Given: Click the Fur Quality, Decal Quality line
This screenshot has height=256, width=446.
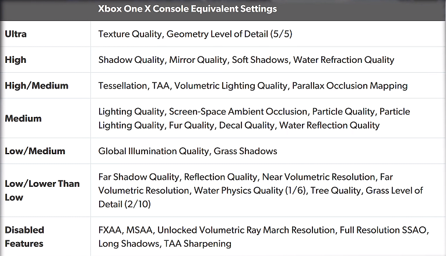Looking at the screenshot, I should [239, 126].
